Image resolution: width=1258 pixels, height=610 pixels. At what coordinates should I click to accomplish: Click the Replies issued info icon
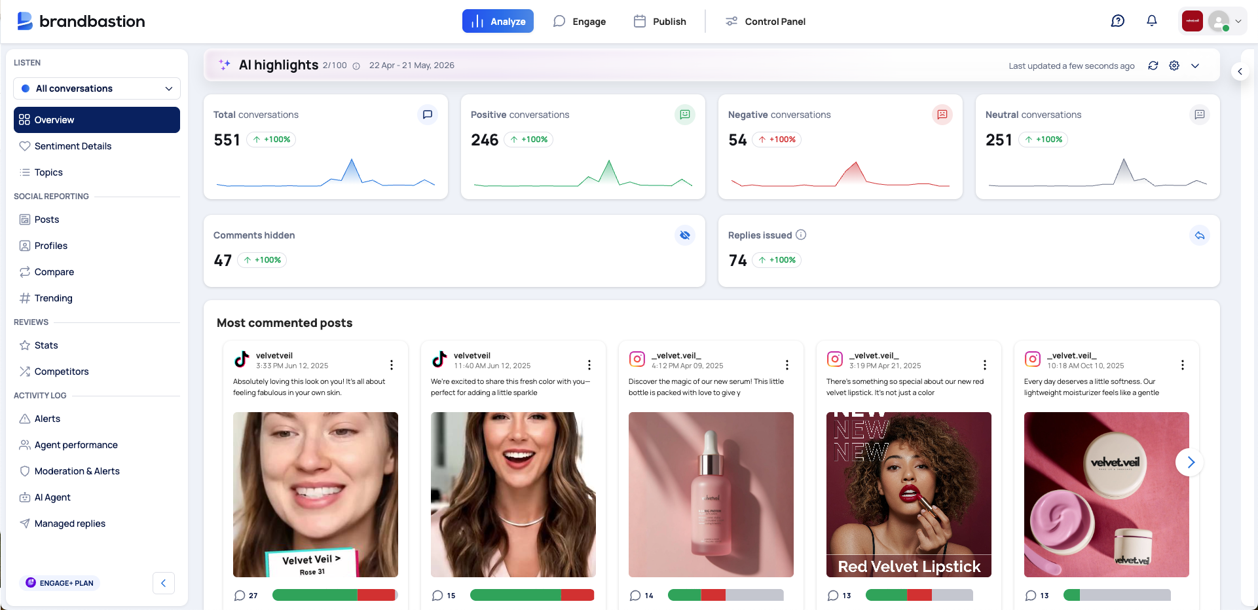[x=801, y=235]
